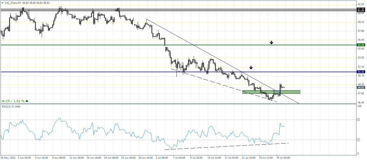Image resolution: width=367 pixels, height=160 pixels.
Task: Click the RSI 70 overbought level label
Action: point(358,120)
